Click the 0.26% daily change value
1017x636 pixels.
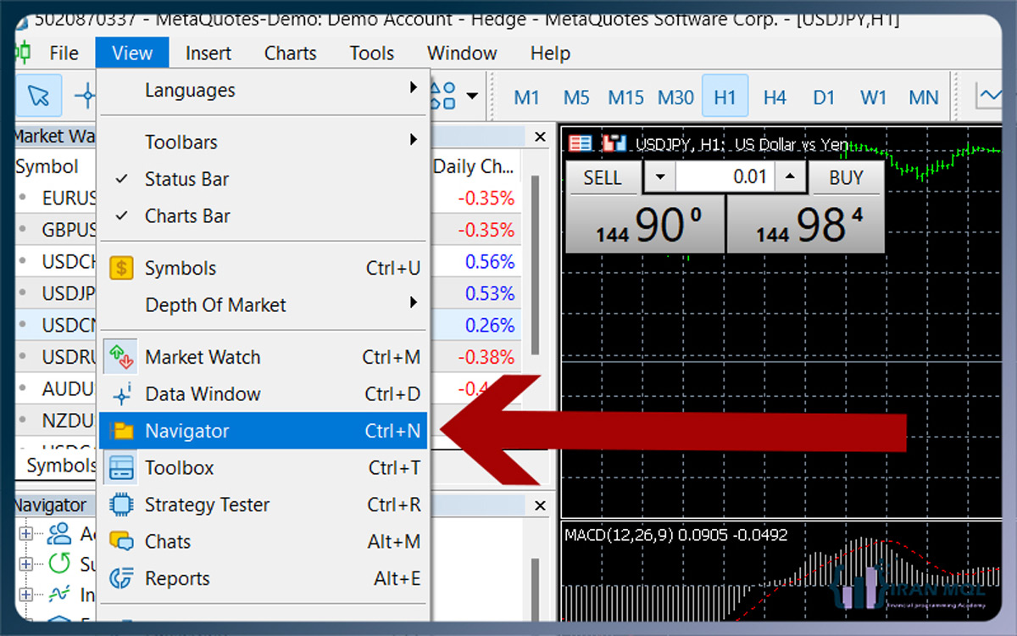click(x=490, y=326)
